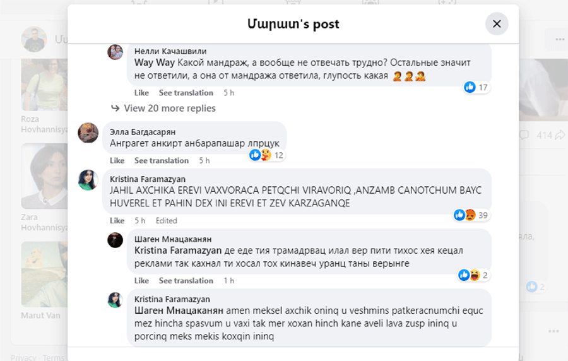Open the Way Way mention in Нелли's comment
The image size is (568, 361).
[x=155, y=62]
